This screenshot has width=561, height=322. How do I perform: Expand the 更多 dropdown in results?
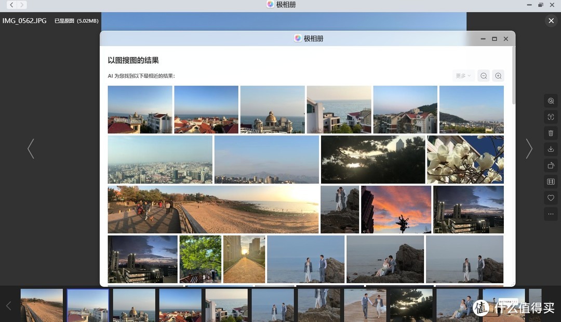pyautogui.click(x=463, y=76)
